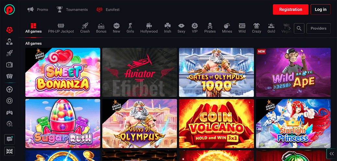The height and width of the screenshot is (161, 337).
Task: Select the Pirates category tab
Action: (210, 28)
